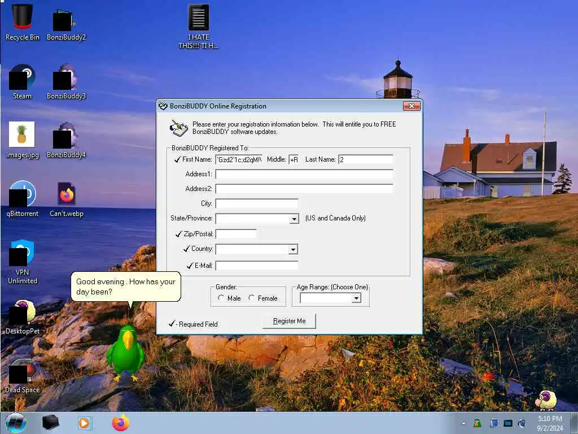Viewport: 578px width, 434px height.
Task: Click the 'Good evening' speech balloon
Action: pyautogui.click(x=126, y=287)
